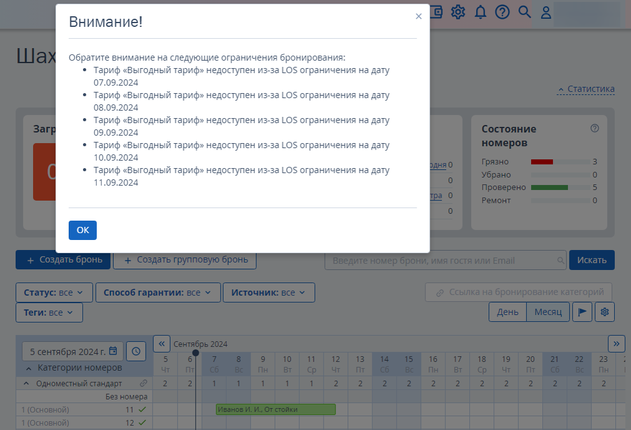Open settings gear in top bar

tap(458, 12)
